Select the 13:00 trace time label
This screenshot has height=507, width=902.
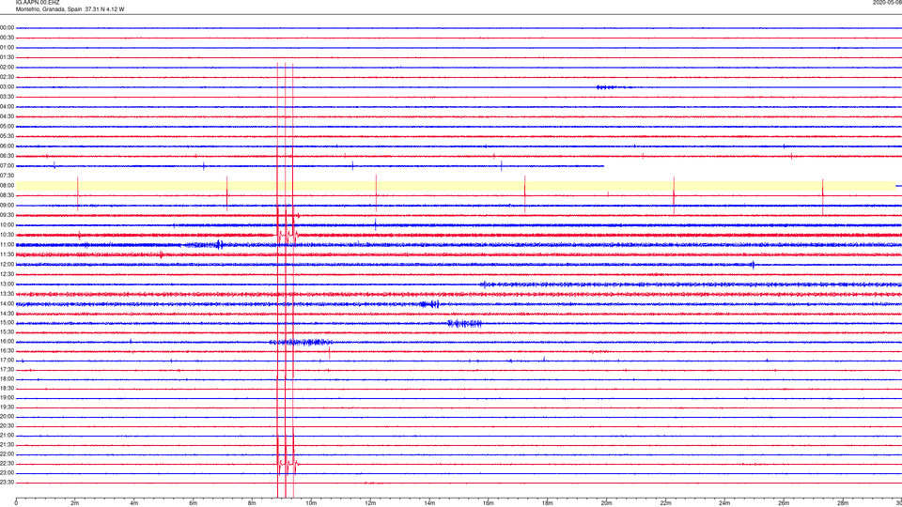click(x=7, y=284)
